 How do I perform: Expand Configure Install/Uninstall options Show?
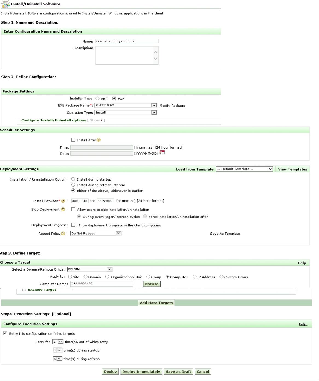(96, 120)
